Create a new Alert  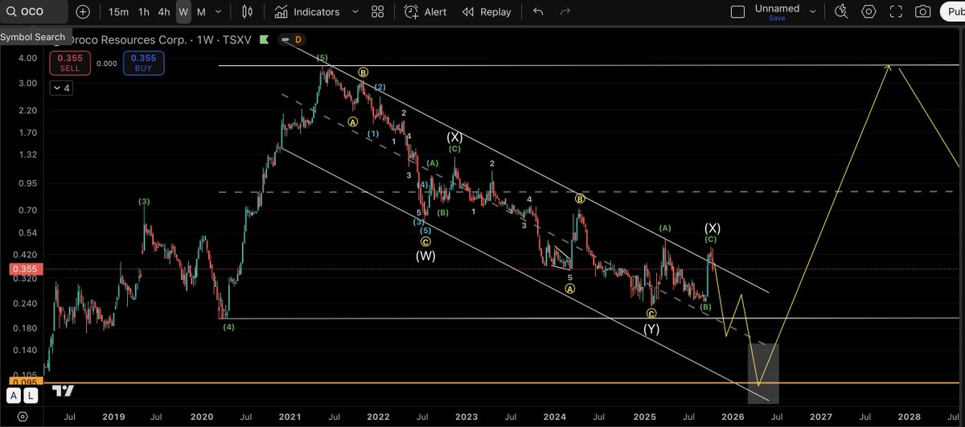(425, 12)
